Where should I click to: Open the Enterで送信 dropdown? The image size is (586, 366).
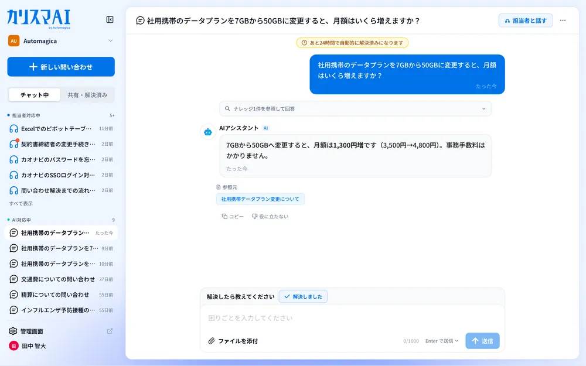click(x=442, y=341)
